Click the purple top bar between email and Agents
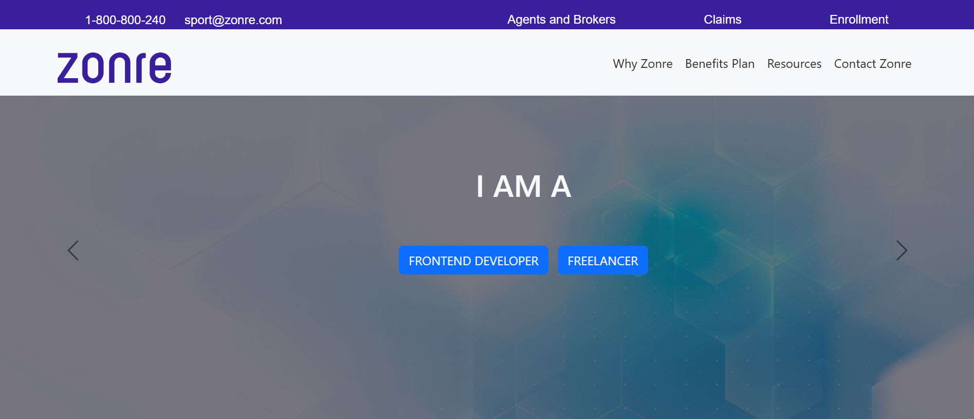 tap(393, 15)
